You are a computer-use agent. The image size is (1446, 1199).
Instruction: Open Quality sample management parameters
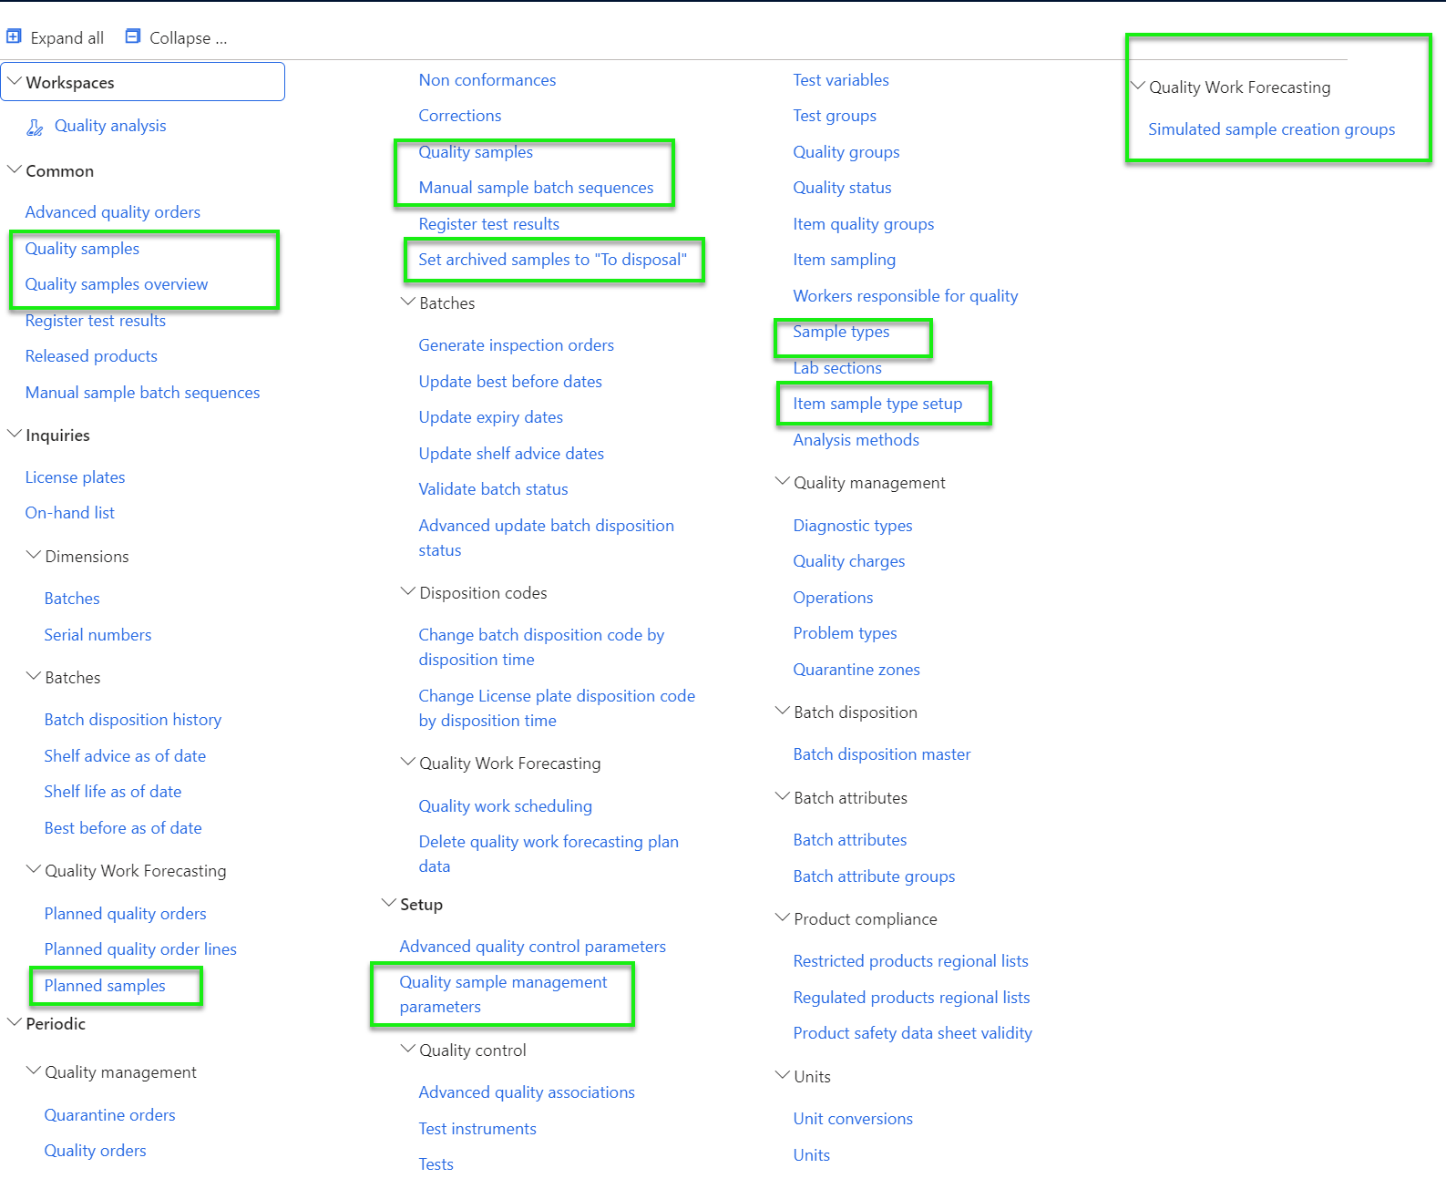[503, 994]
